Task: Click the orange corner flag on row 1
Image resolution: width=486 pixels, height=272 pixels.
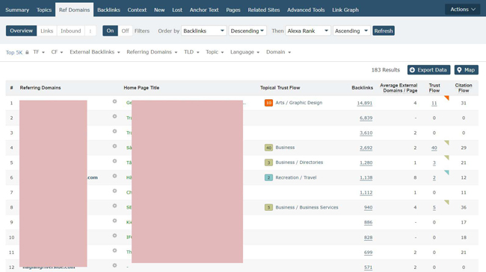Action: point(447,98)
